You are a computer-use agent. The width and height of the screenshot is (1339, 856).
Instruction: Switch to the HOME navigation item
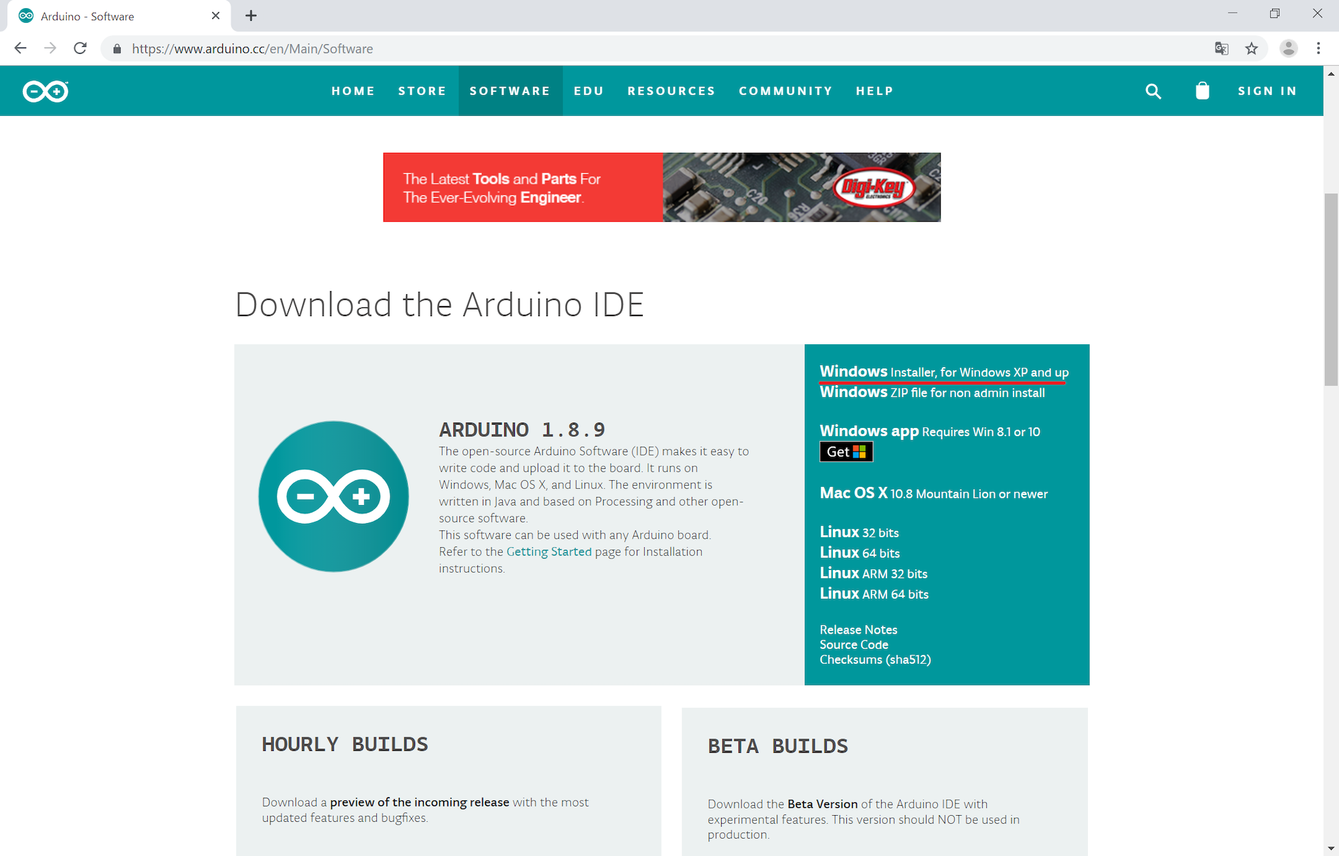[x=353, y=90]
